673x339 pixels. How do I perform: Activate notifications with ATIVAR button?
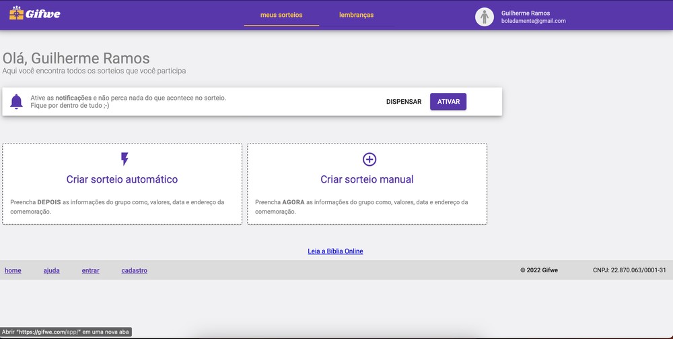[x=448, y=102]
